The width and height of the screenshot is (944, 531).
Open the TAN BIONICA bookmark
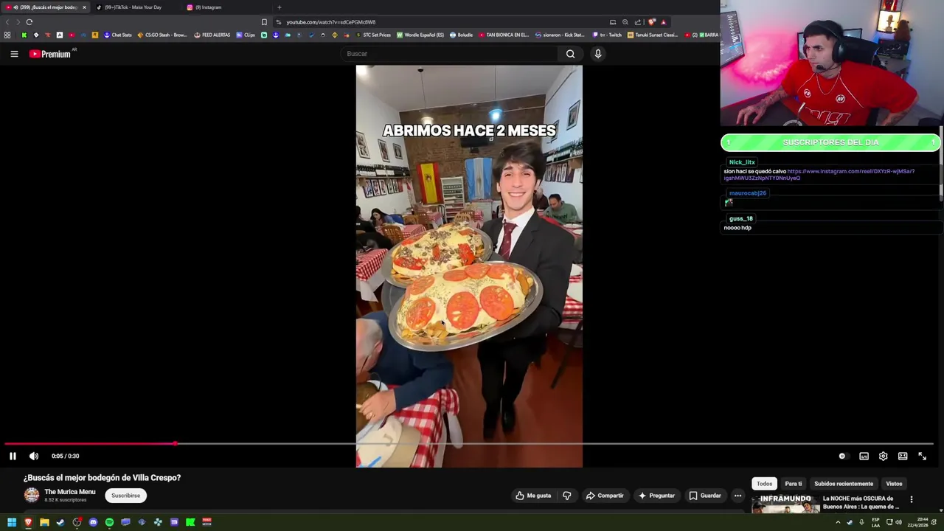tap(504, 35)
